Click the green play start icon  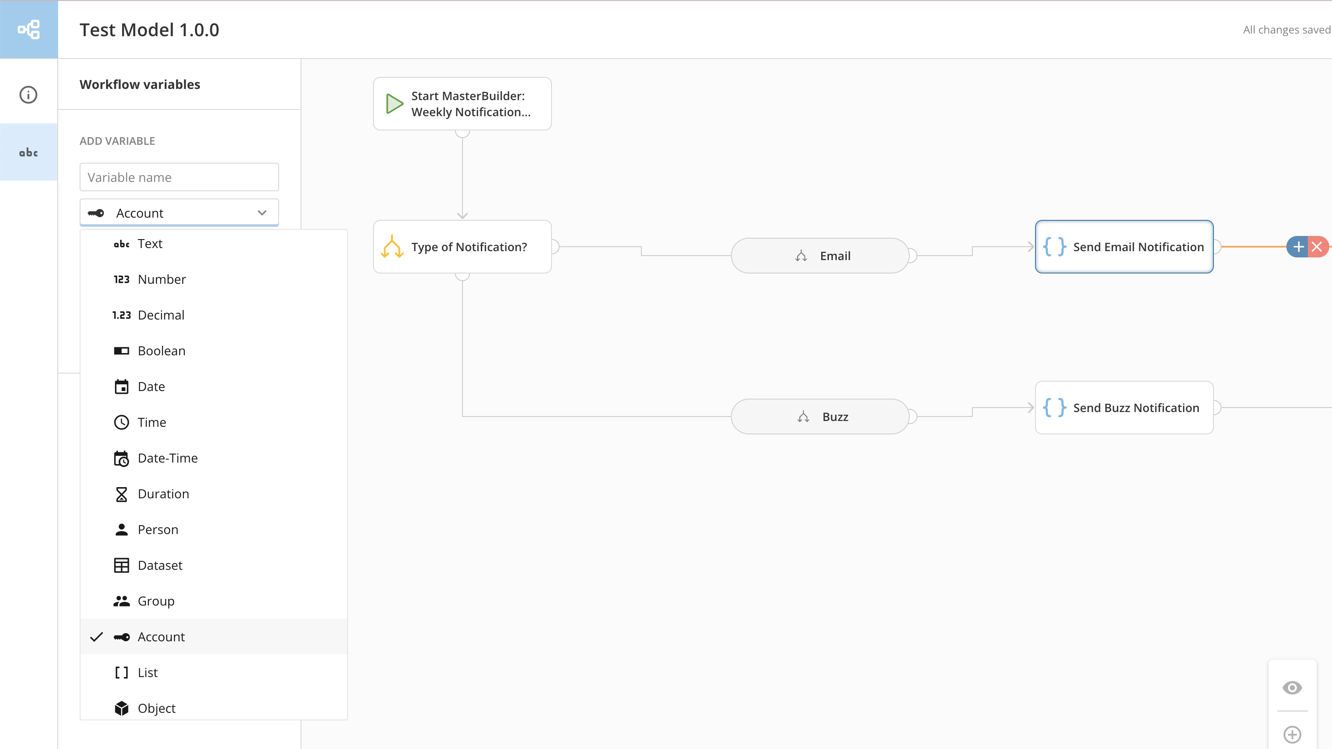tap(395, 104)
